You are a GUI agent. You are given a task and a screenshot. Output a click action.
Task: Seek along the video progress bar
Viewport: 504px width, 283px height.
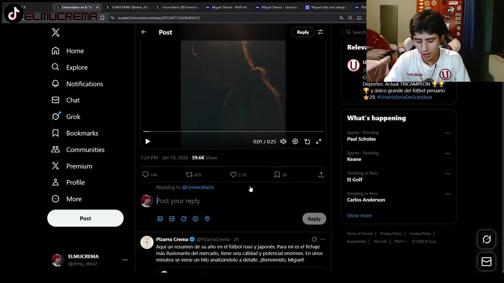pyautogui.click(x=233, y=132)
